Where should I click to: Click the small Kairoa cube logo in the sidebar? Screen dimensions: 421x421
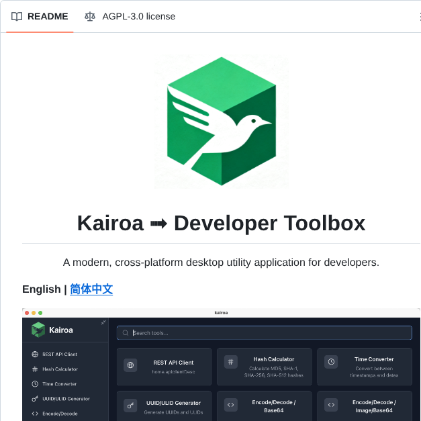coord(38,330)
